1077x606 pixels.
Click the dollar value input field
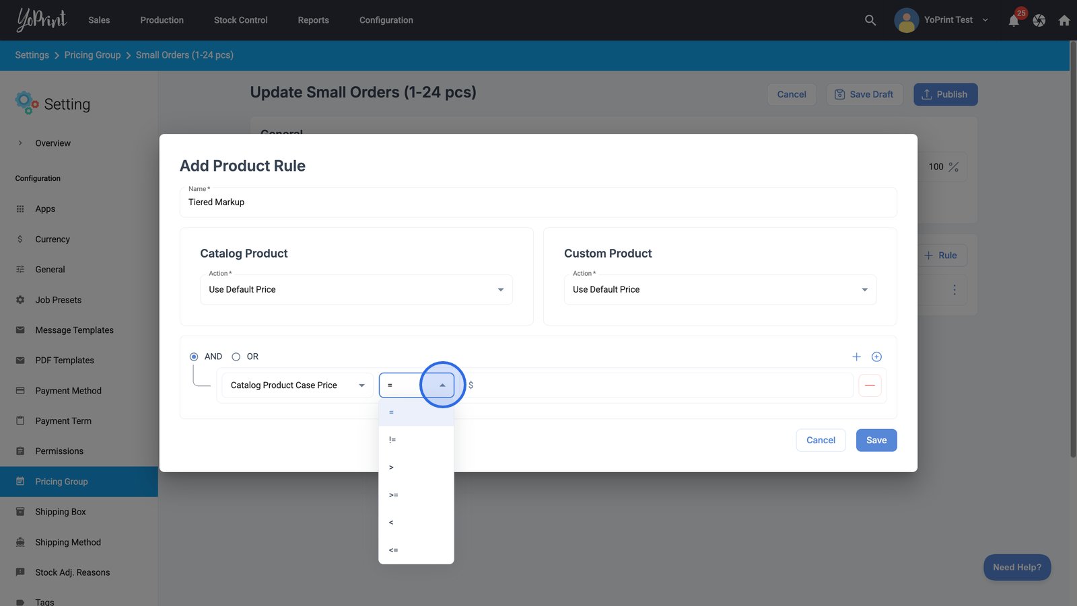pos(660,385)
